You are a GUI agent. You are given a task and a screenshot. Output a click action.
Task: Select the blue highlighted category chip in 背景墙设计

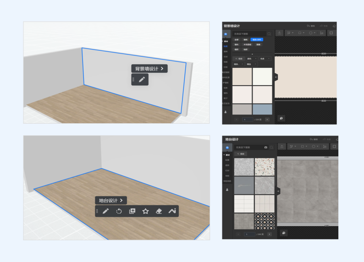tap(257, 40)
